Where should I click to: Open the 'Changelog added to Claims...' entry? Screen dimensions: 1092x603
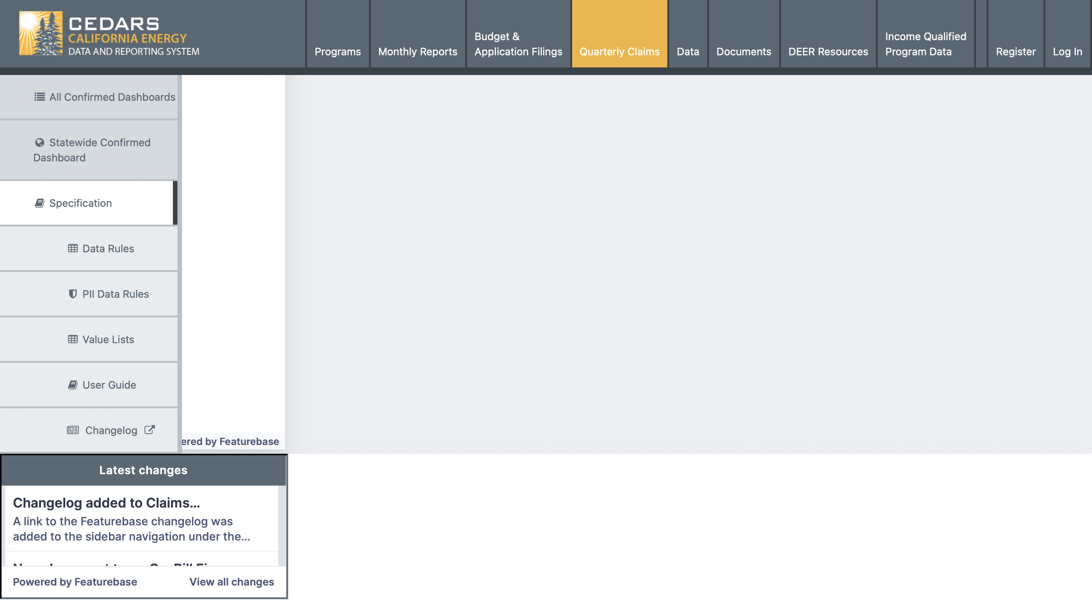tap(106, 503)
